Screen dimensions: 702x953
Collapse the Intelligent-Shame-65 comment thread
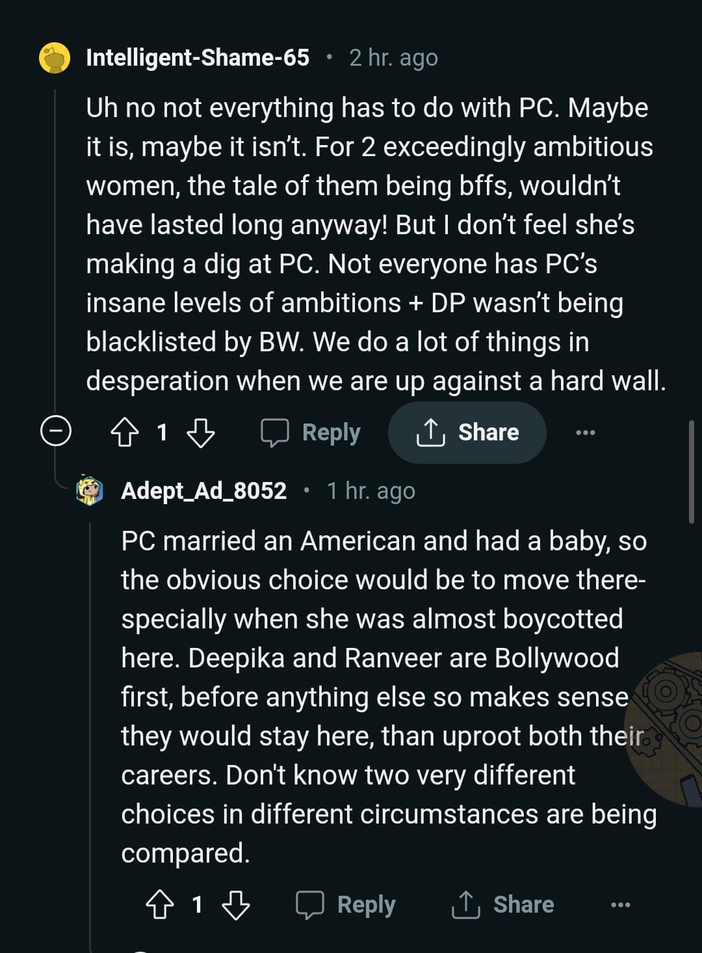pos(56,431)
